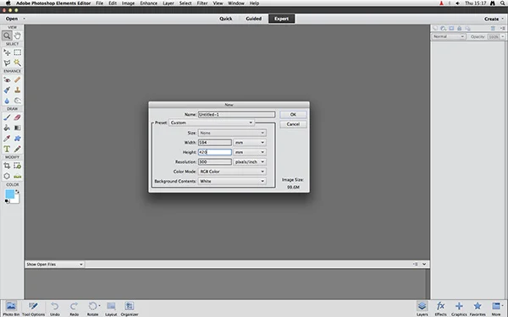Screen dimensions: 508x317
Task: Select the Custom Shape tool
Action: tap(18, 139)
